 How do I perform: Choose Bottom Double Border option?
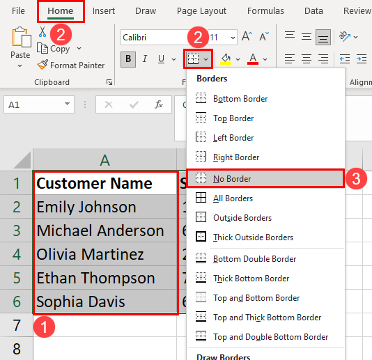pos(265,259)
